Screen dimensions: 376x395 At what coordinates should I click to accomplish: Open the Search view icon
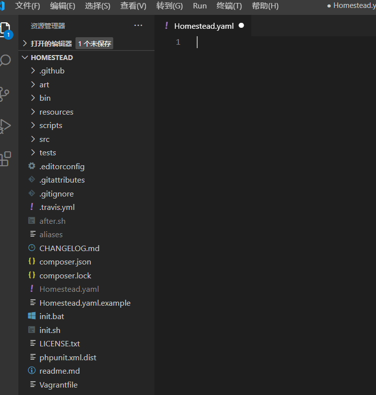point(5,61)
